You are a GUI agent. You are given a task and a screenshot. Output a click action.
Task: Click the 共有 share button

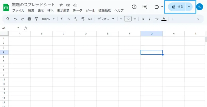pyautogui.click(x=177, y=7)
